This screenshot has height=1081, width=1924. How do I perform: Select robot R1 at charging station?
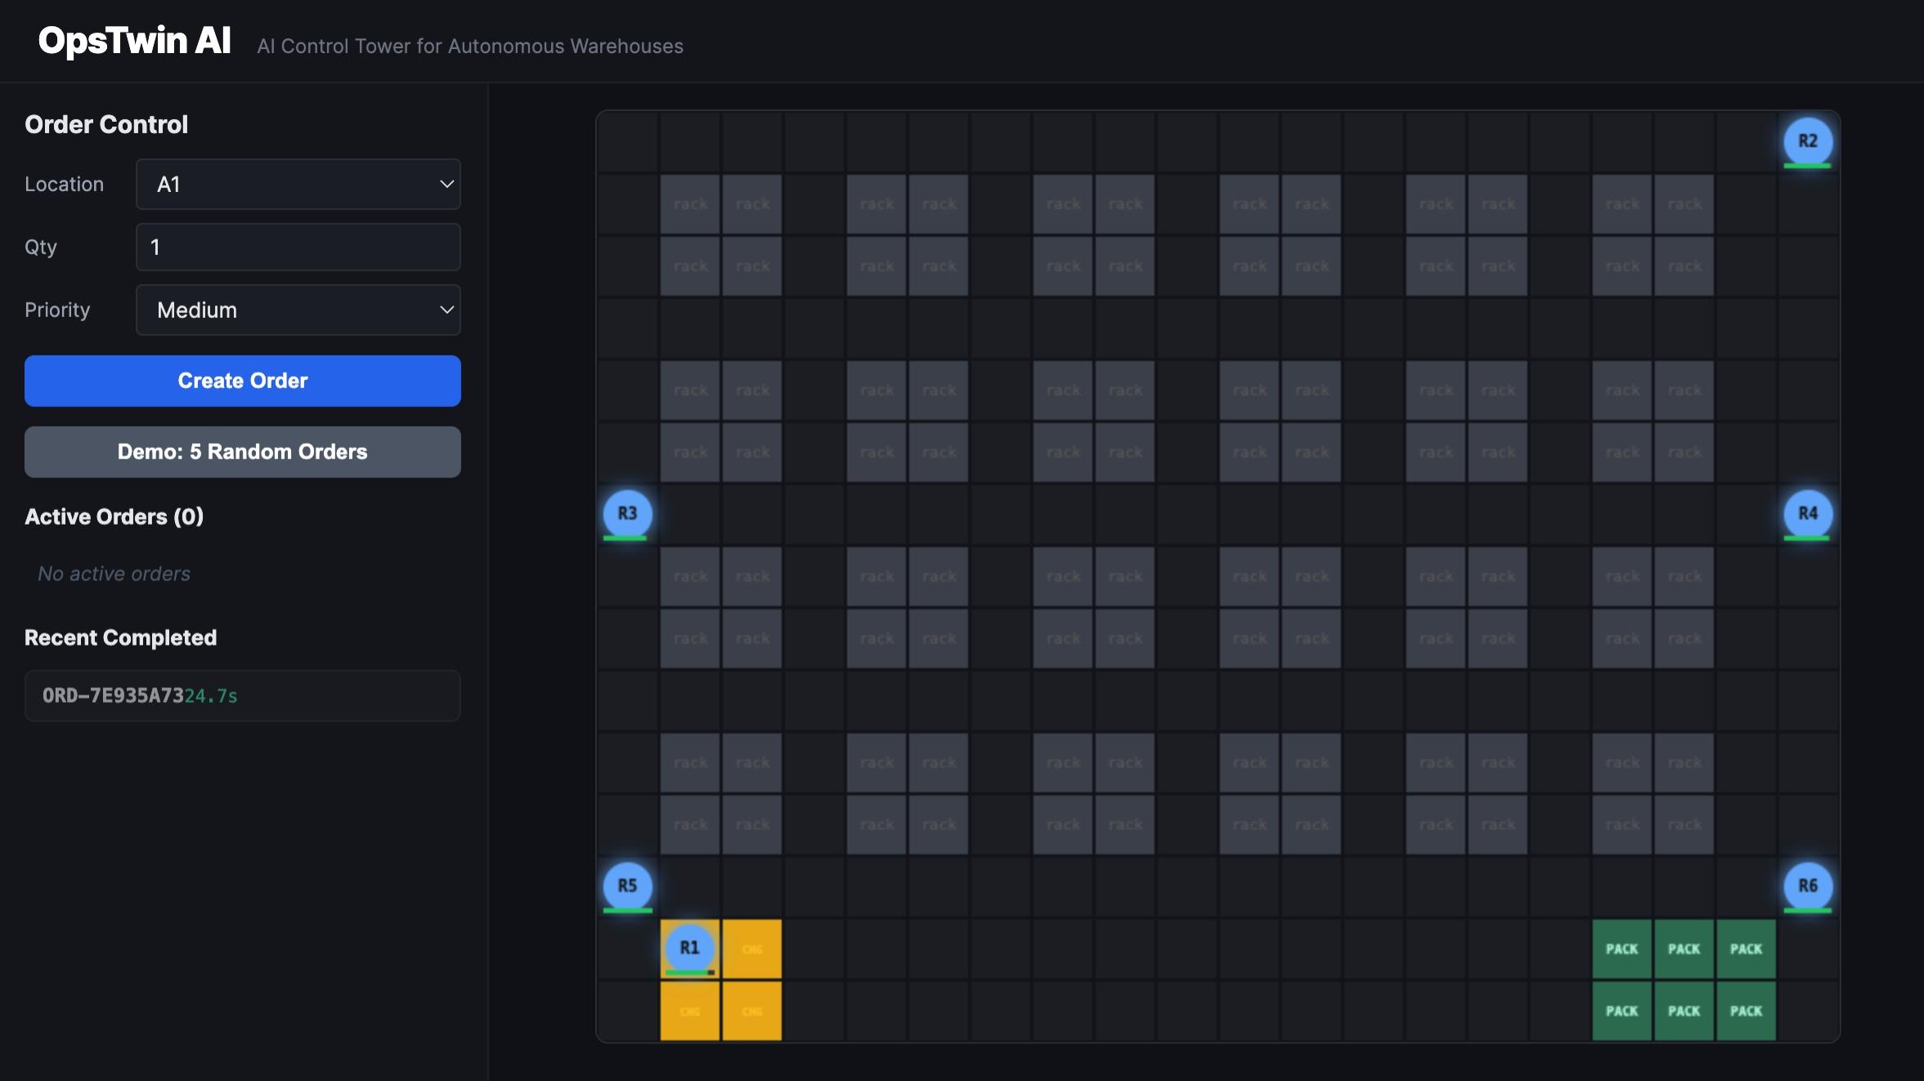(689, 948)
